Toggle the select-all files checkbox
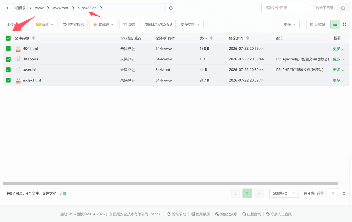 [x=8, y=38]
